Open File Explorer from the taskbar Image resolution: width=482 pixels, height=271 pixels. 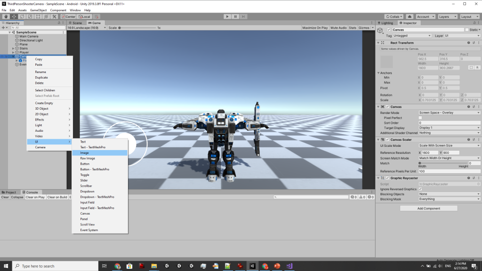click(x=154, y=266)
